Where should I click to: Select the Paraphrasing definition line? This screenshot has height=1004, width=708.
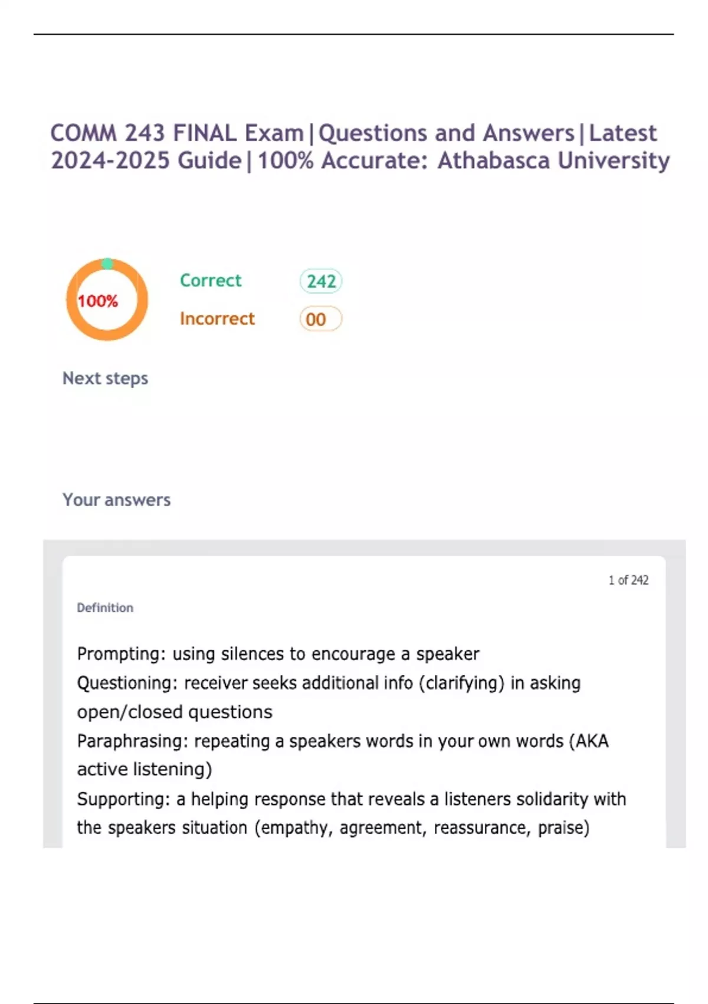pyautogui.click(x=342, y=741)
